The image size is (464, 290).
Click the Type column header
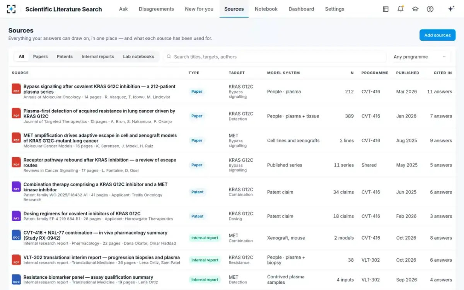click(194, 73)
